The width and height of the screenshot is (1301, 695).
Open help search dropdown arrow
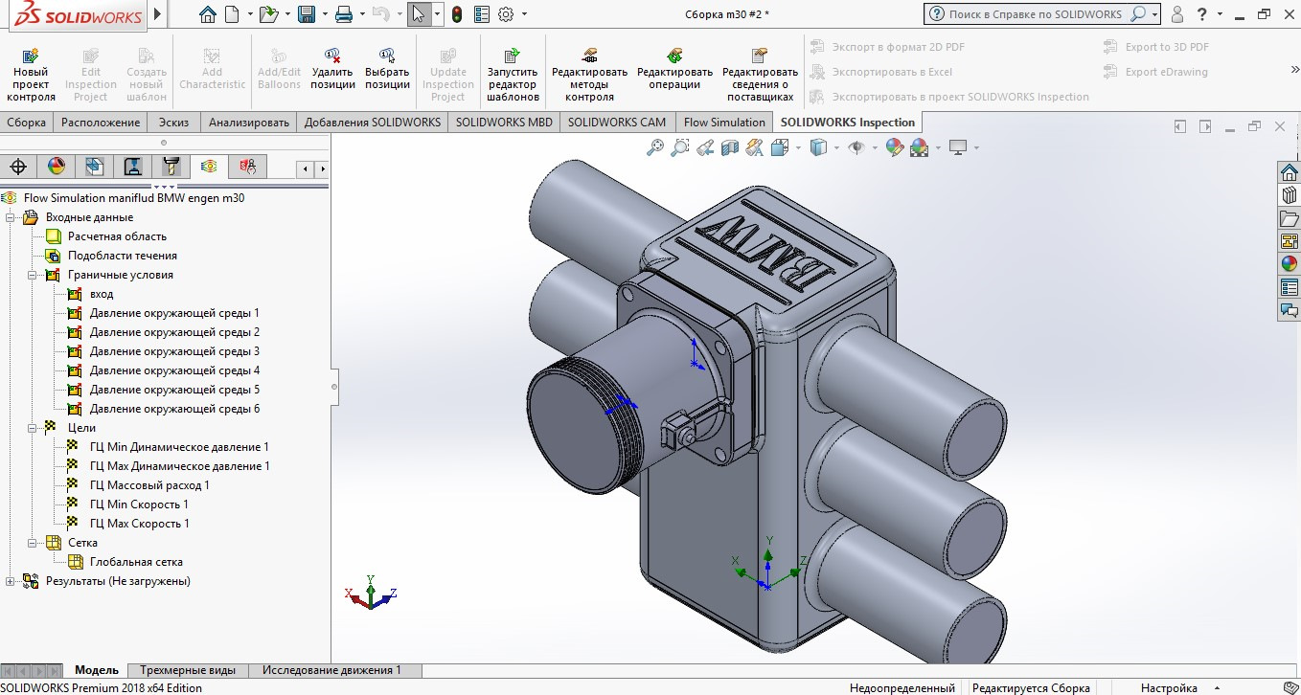(x=1155, y=14)
